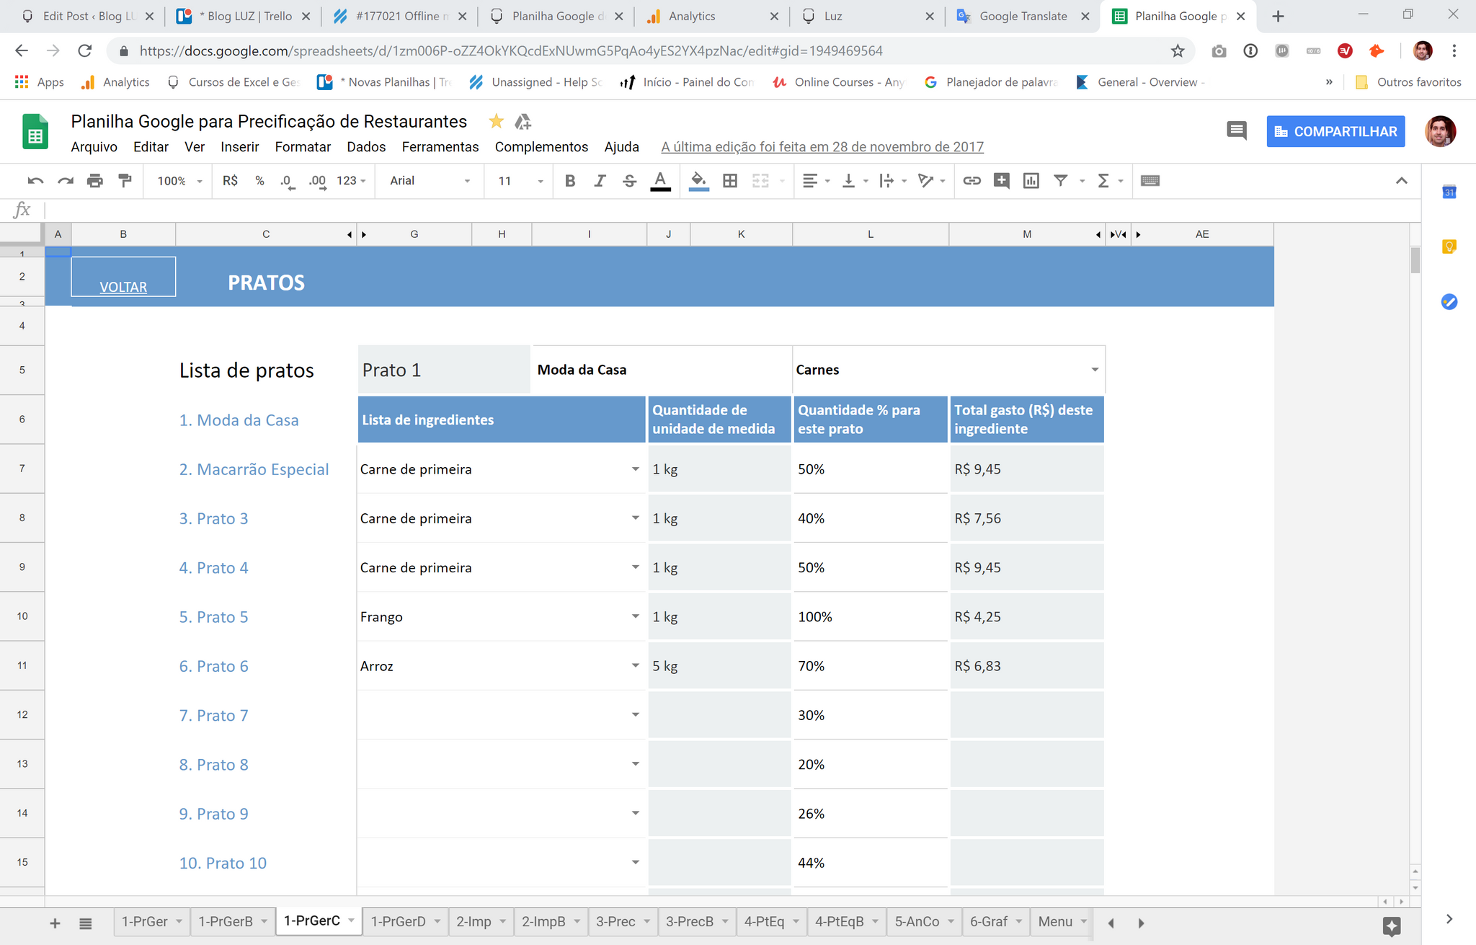
Task: Bookmark this page star icon
Action: tap(1178, 51)
